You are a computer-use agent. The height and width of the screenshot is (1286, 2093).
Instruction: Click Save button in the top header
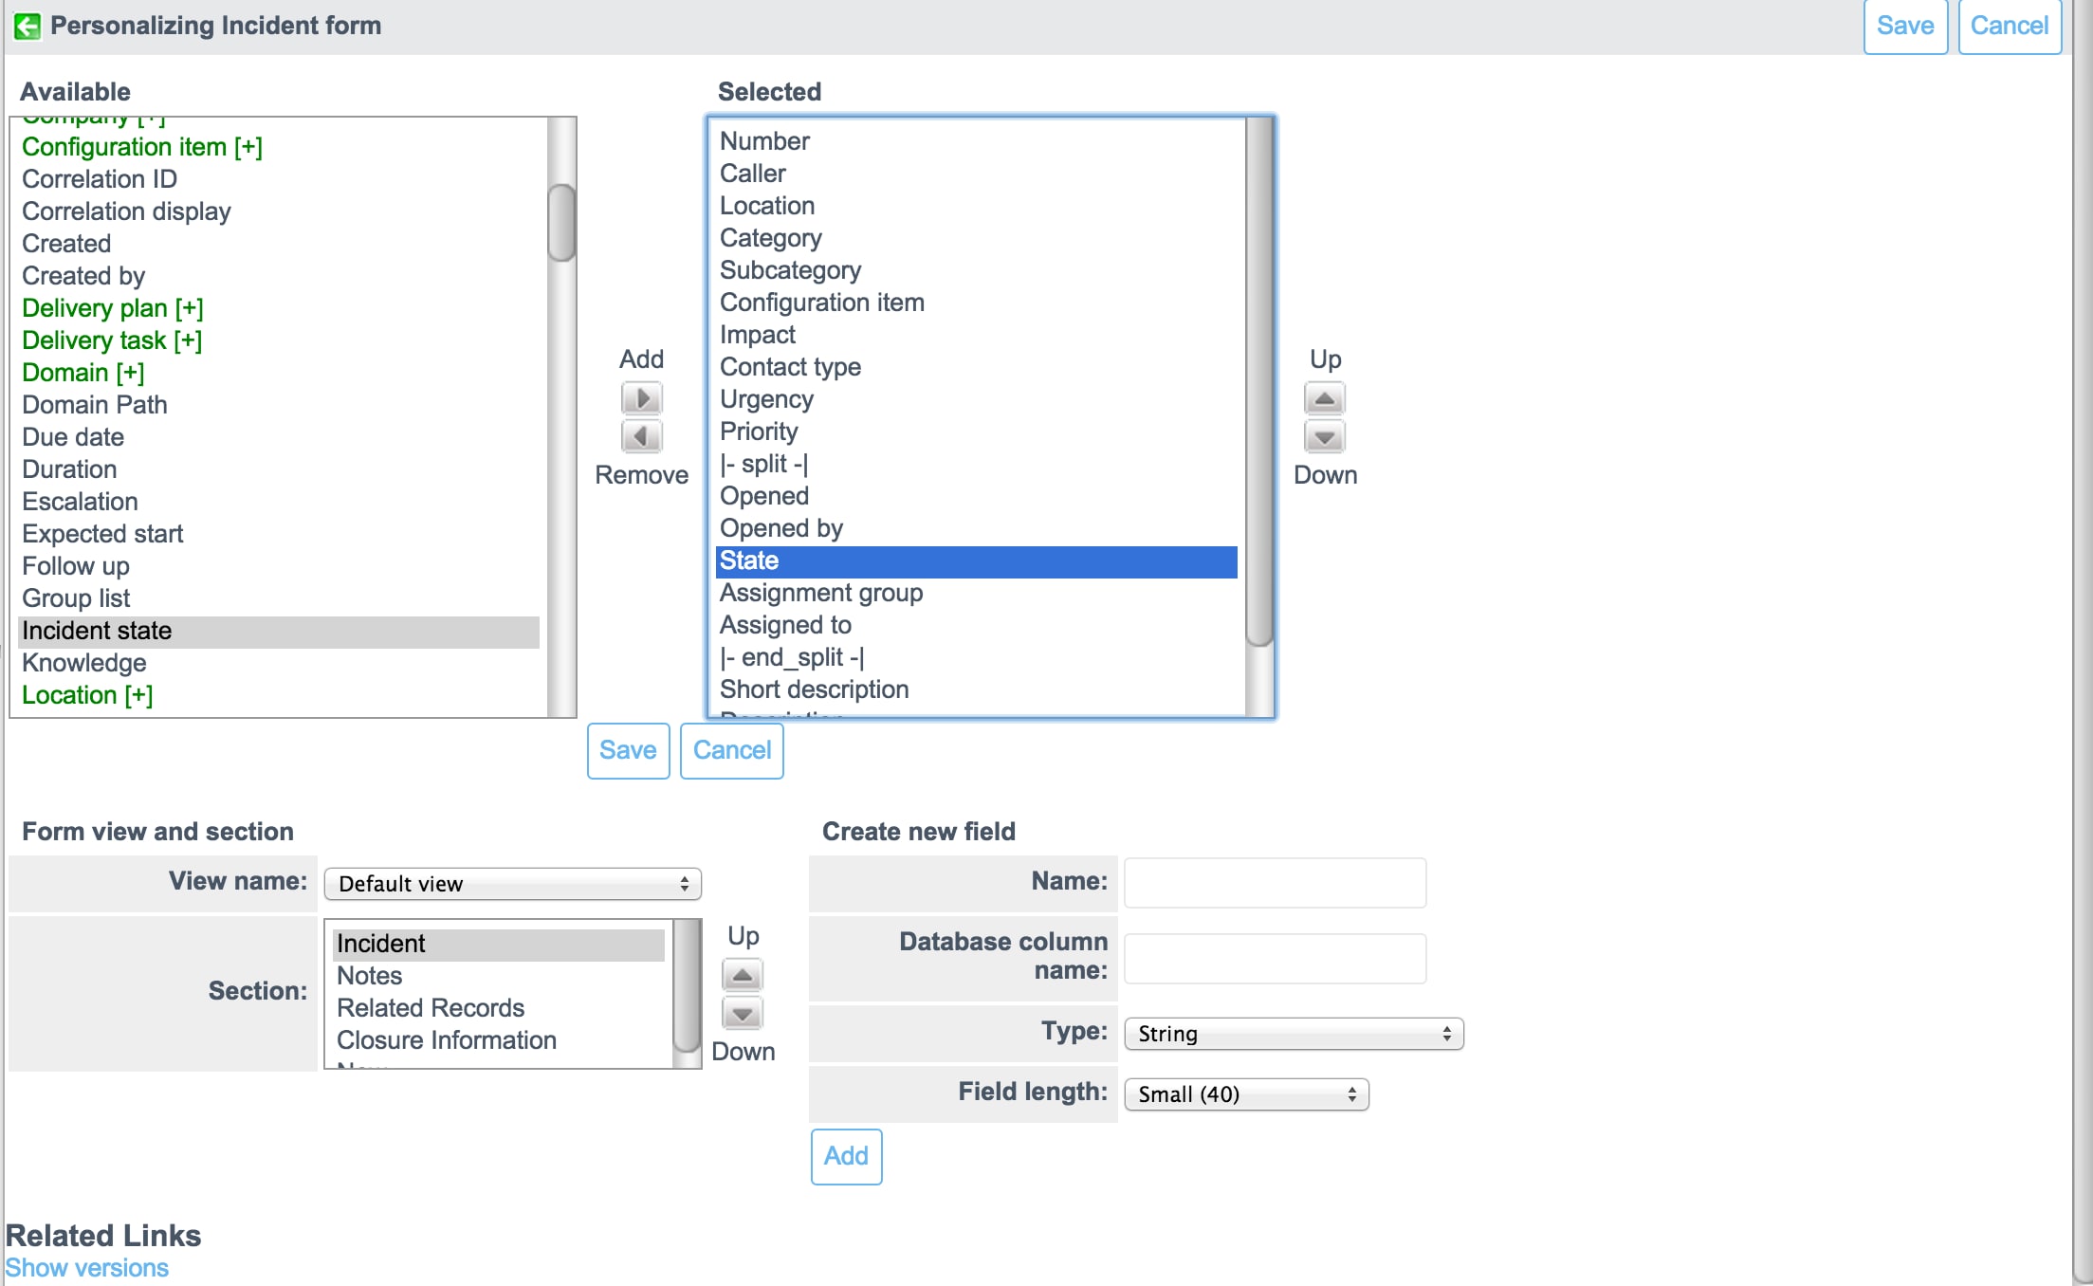point(1904,26)
